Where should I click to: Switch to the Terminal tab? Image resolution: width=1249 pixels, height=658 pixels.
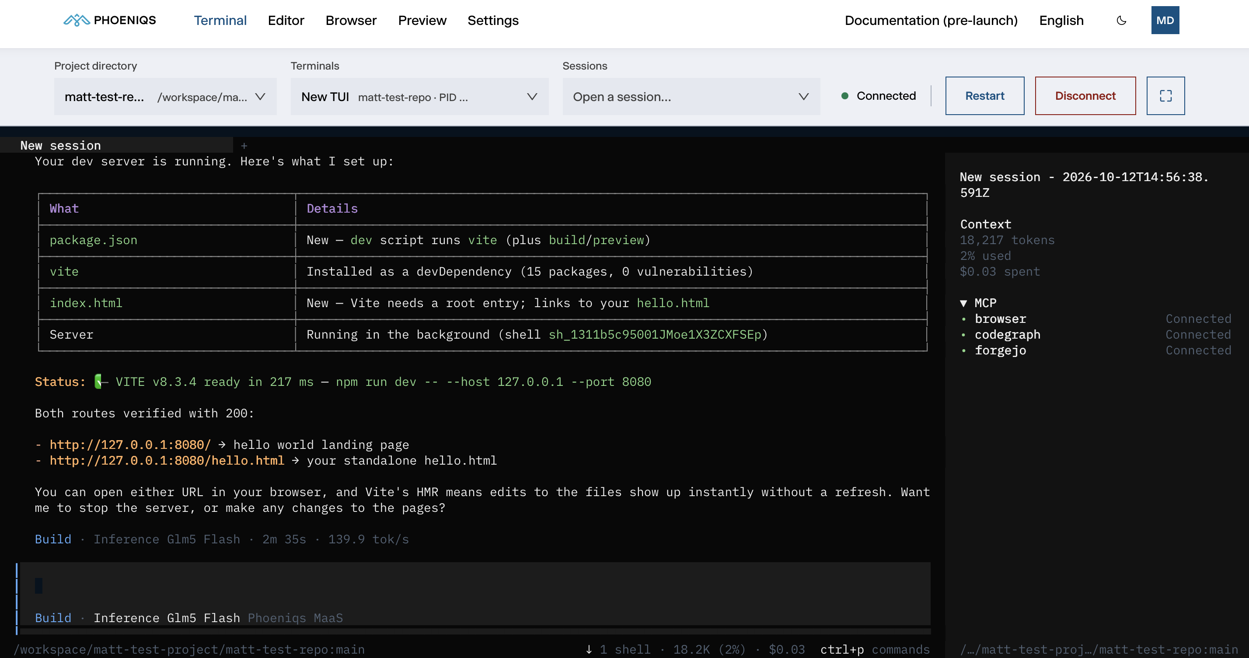pyautogui.click(x=220, y=21)
